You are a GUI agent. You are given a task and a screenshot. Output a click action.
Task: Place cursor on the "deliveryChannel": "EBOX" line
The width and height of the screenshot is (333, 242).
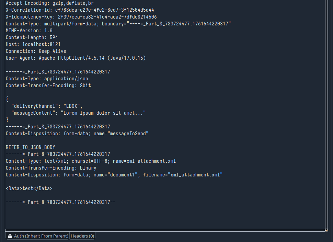pyautogui.click(x=47, y=106)
